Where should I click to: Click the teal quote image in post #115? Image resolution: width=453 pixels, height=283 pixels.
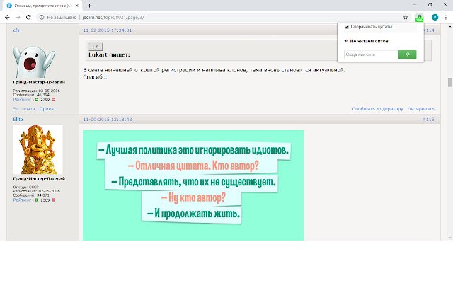click(x=193, y=185)
